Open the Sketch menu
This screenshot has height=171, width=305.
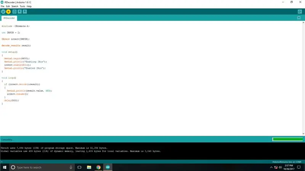(x=15, y=6)
